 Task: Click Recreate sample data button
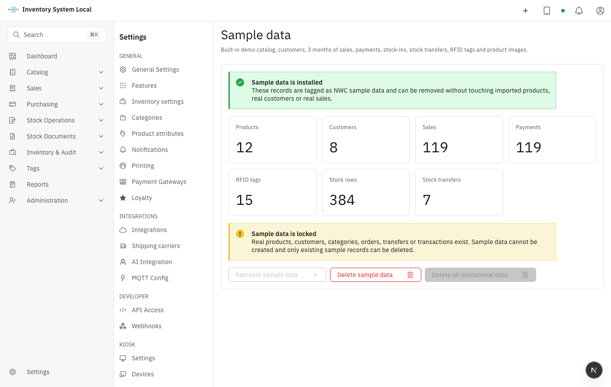(x=277, y=275)
